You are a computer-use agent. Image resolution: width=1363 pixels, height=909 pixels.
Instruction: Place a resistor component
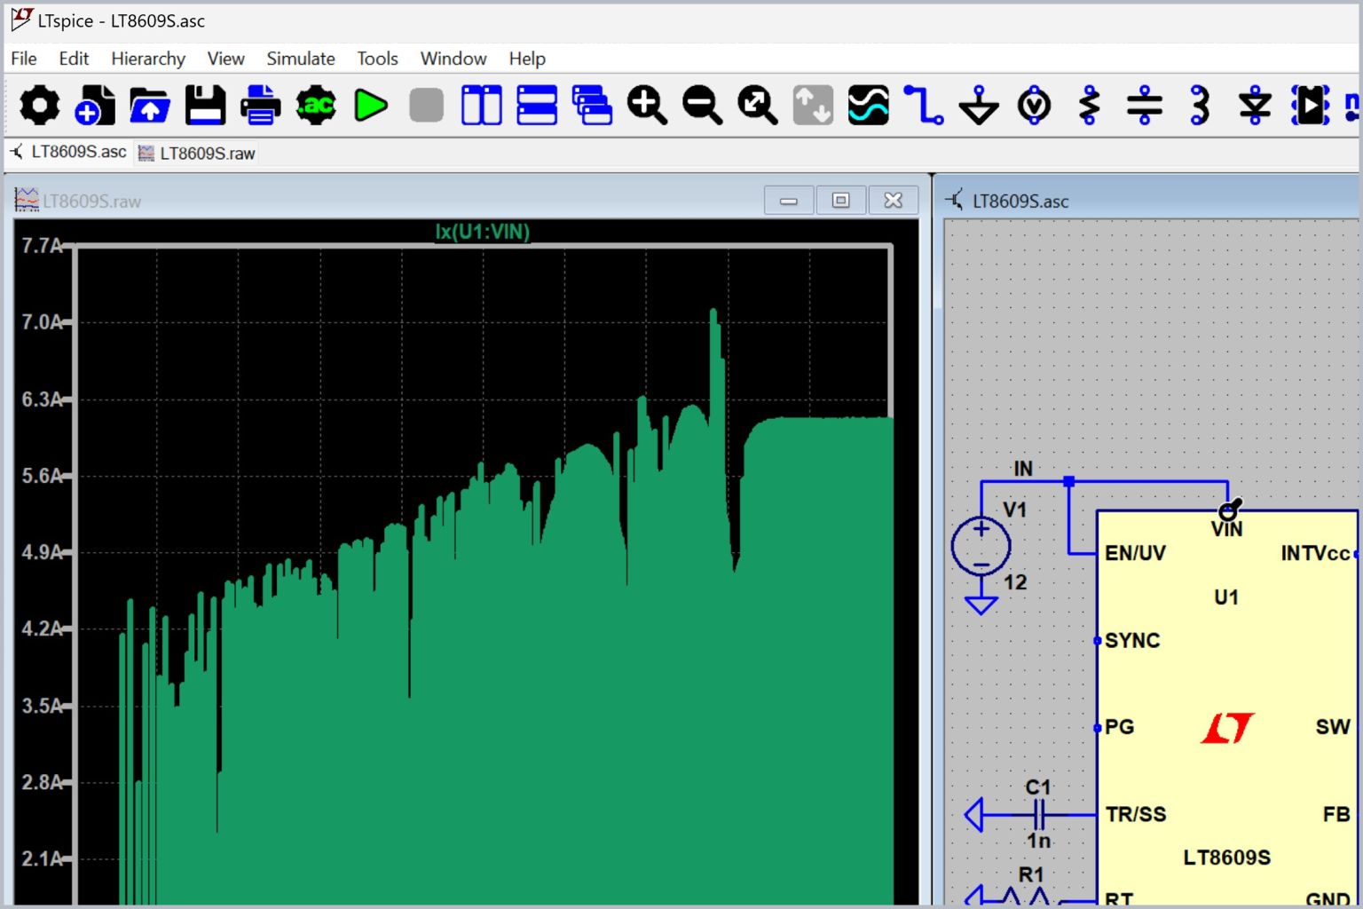1089,105
